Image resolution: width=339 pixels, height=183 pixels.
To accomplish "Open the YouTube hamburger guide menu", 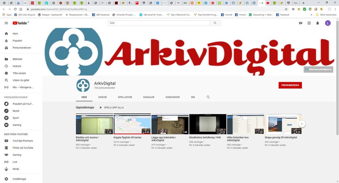I will tap(6, 23).
